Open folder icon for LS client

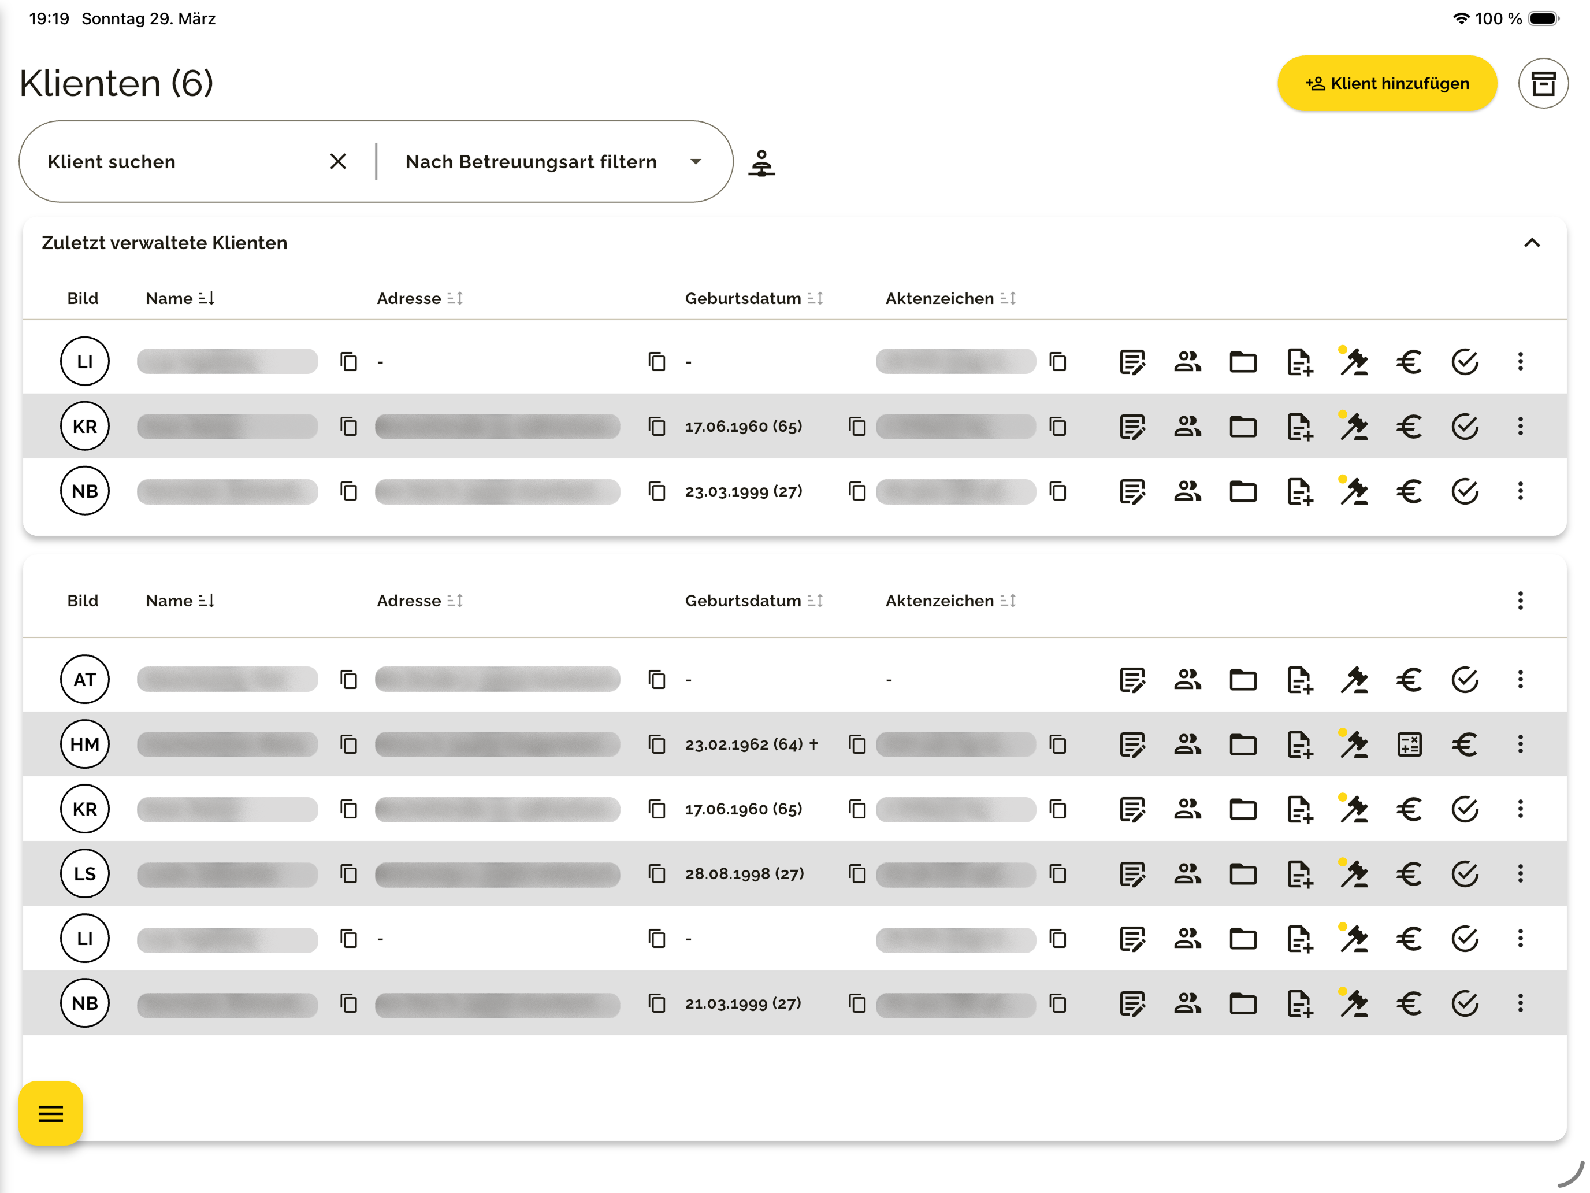pyautogui.click(x=1243, y=874)
